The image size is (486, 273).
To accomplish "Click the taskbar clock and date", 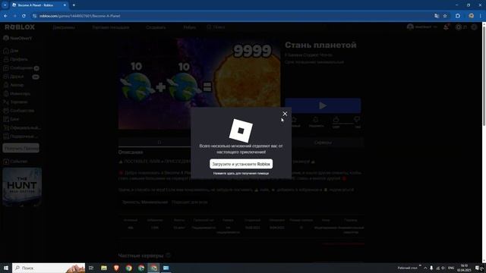I will click(x=464, y=268).
